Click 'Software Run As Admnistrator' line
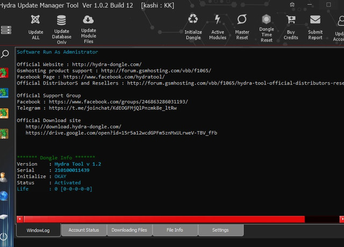Screen dimensions: 344x247 [58, 52]
